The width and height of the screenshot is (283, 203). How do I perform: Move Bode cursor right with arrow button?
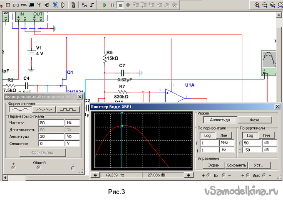[188, 175]
